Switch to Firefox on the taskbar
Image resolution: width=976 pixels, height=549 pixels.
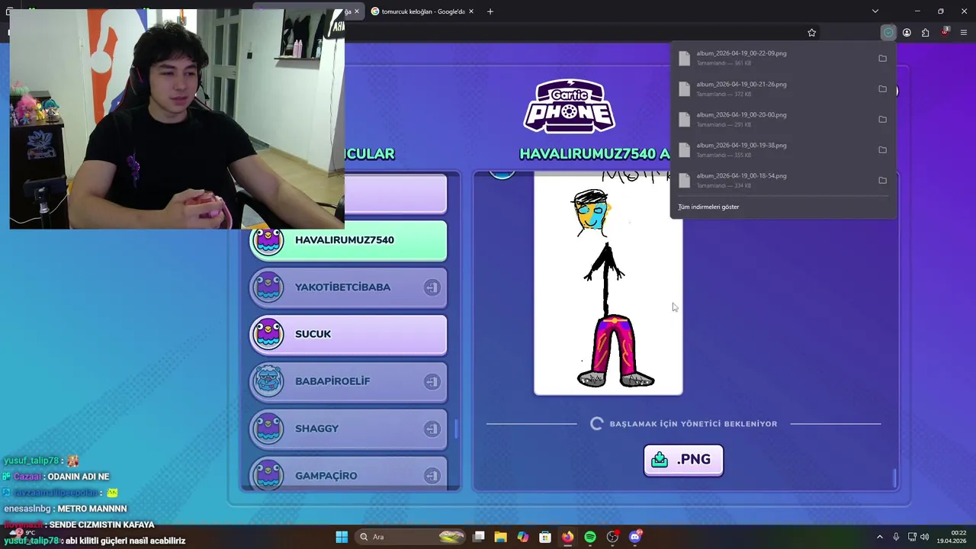pyautogui.click(x=567, y=537)
